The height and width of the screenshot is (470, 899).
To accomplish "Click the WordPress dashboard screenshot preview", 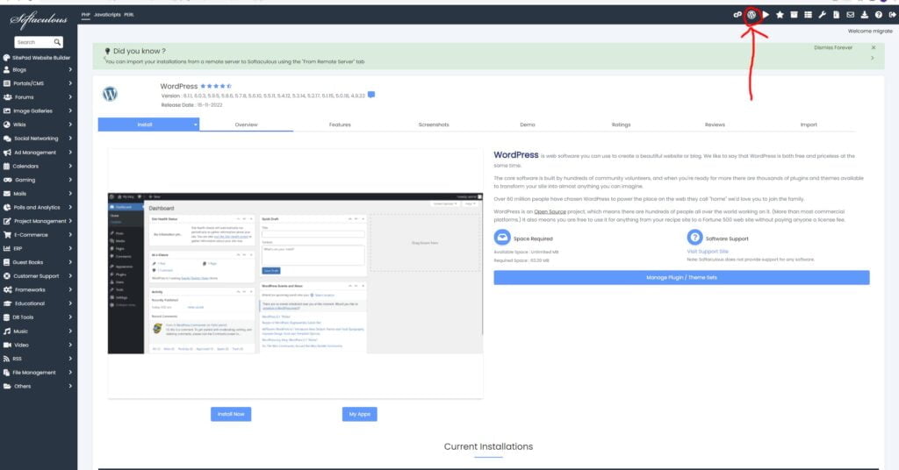I will [x=295, y=273].
